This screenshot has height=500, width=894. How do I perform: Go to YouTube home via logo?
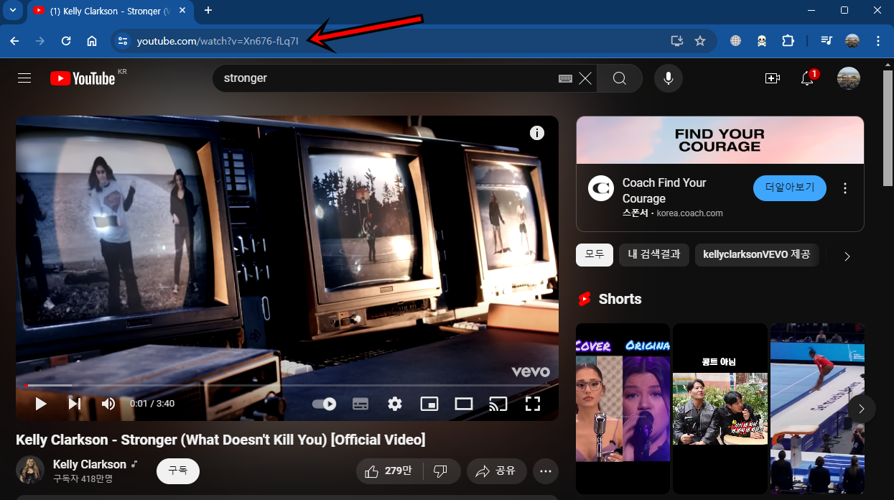(83, 78)
